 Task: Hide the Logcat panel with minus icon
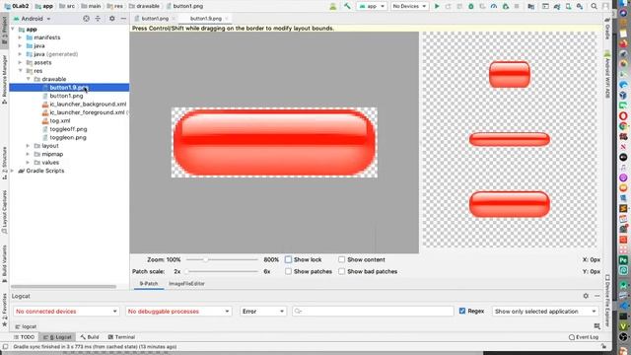597,296
